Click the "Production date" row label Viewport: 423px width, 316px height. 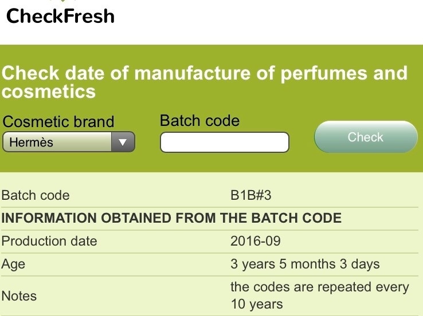pyautogui.click(x=49, y=241)
